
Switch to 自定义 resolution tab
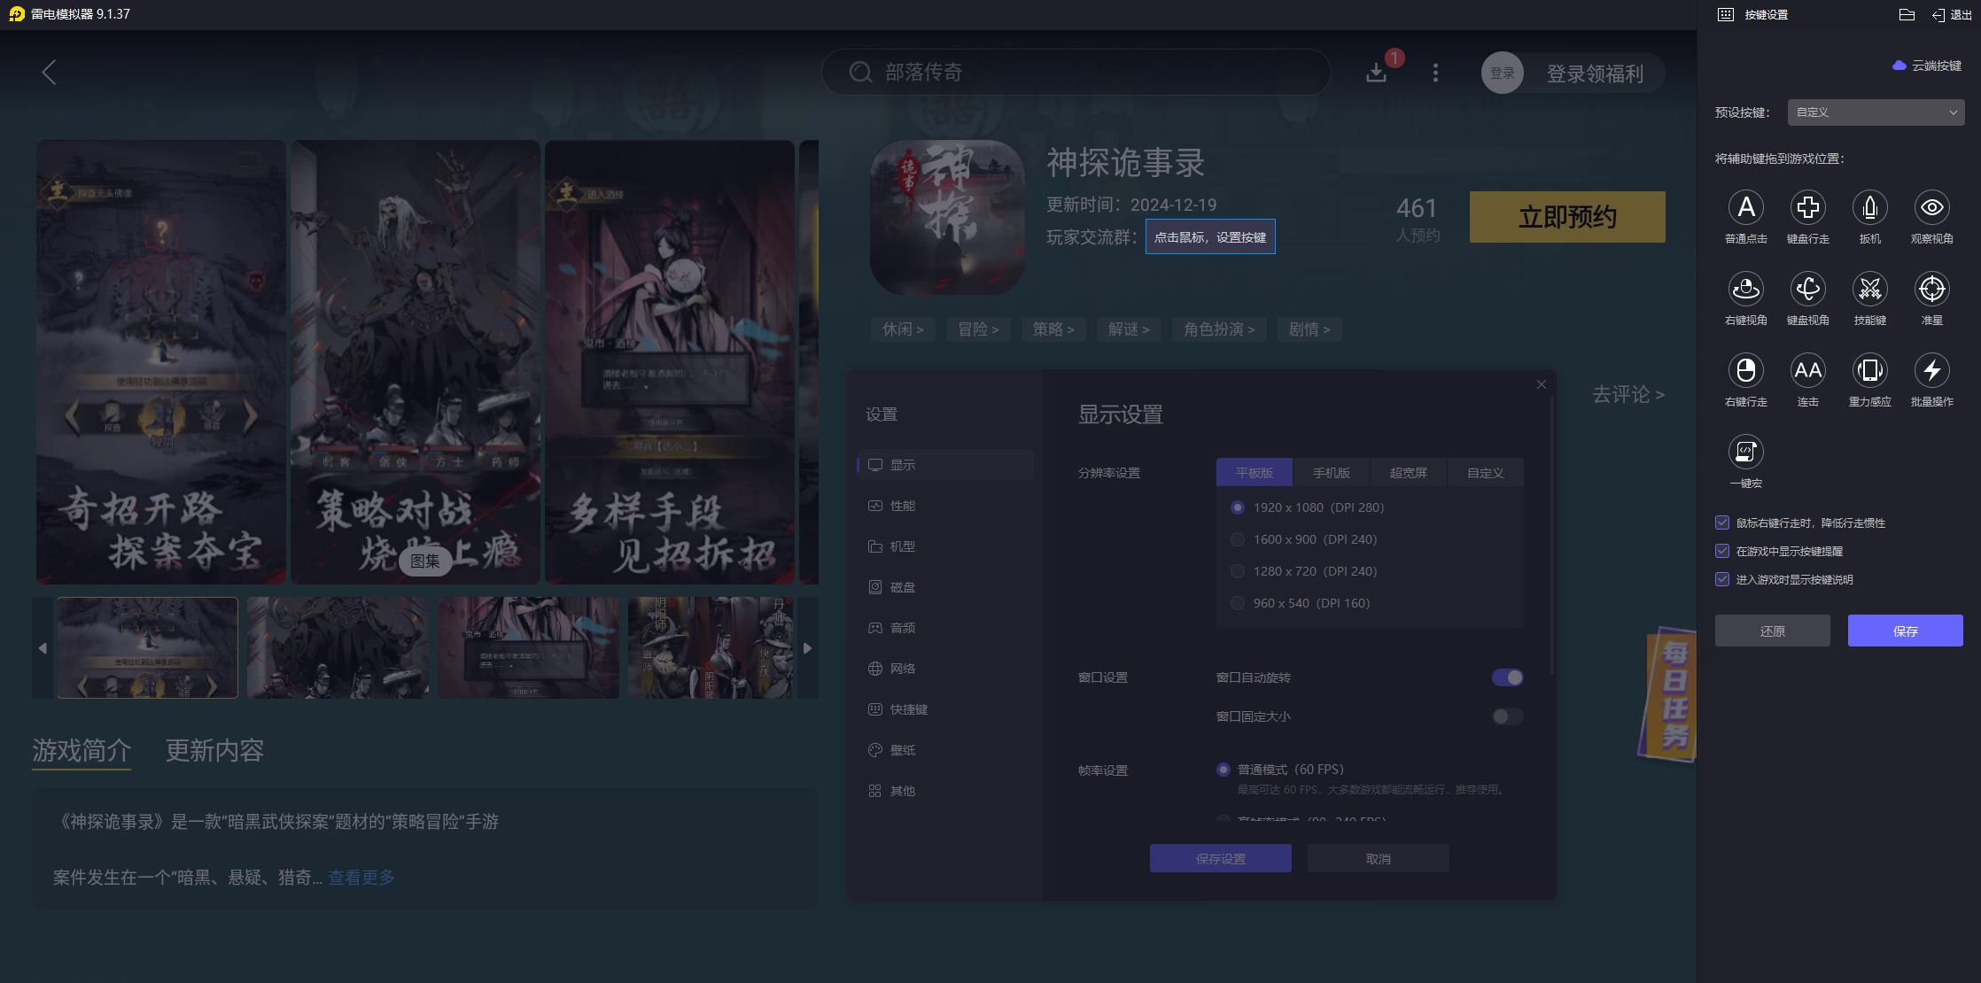click(1486, 472)
